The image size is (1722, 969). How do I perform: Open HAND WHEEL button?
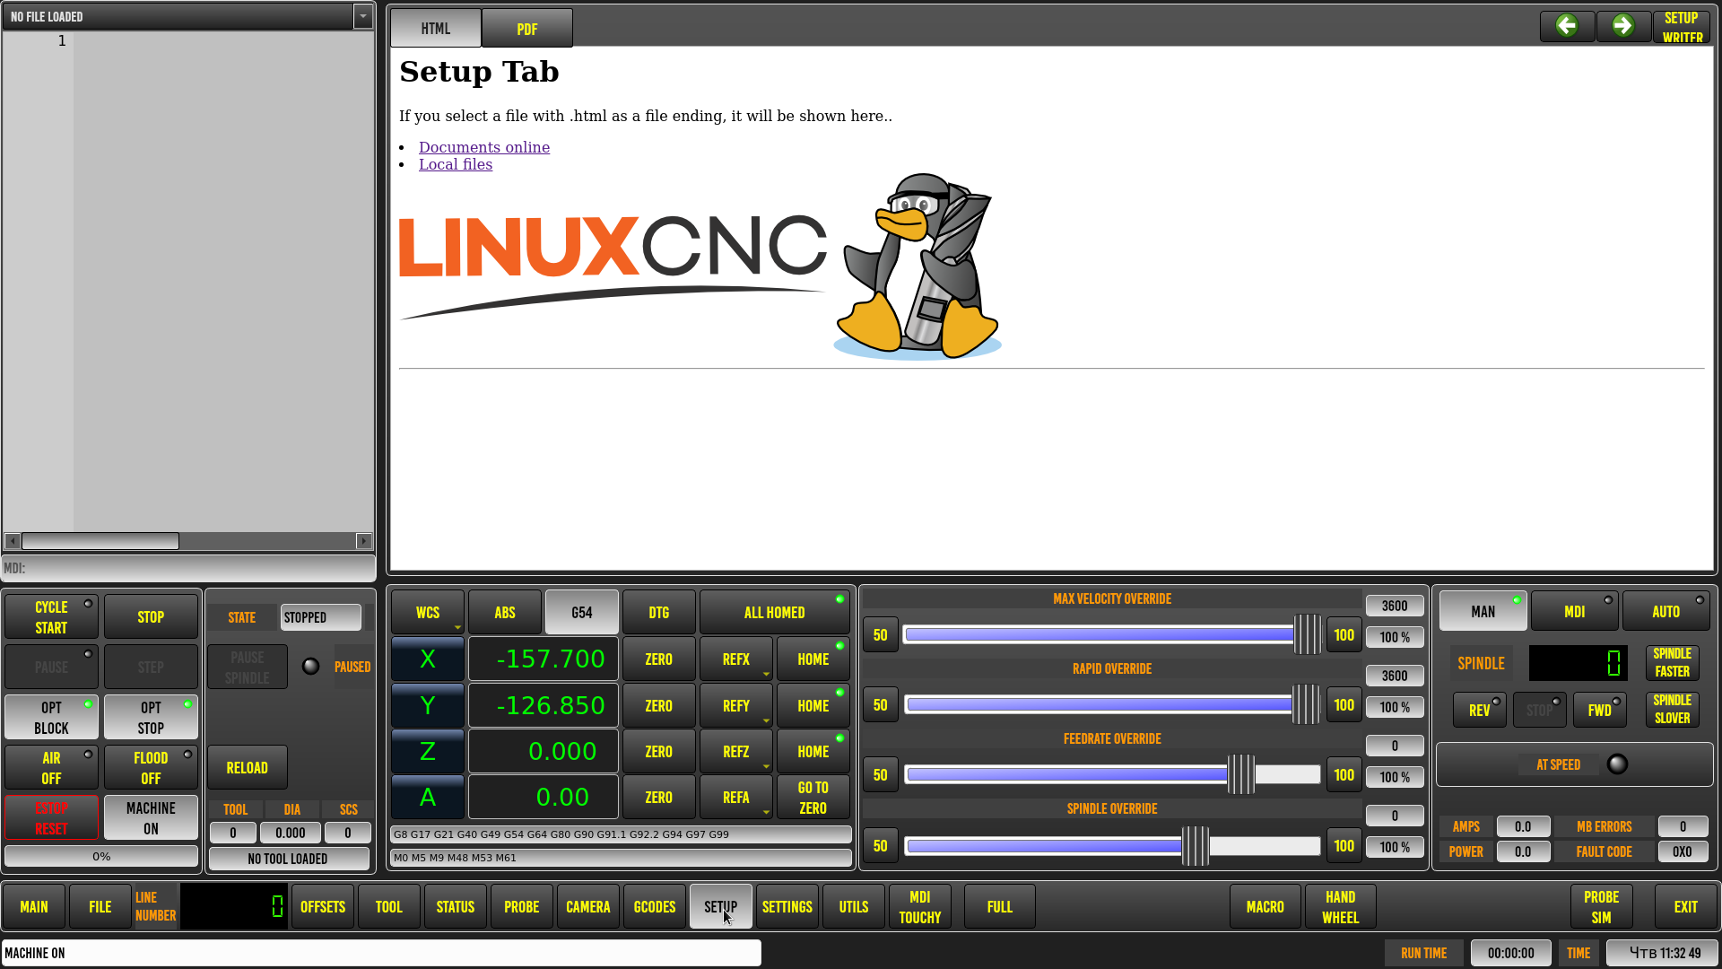coord(1341,907)
